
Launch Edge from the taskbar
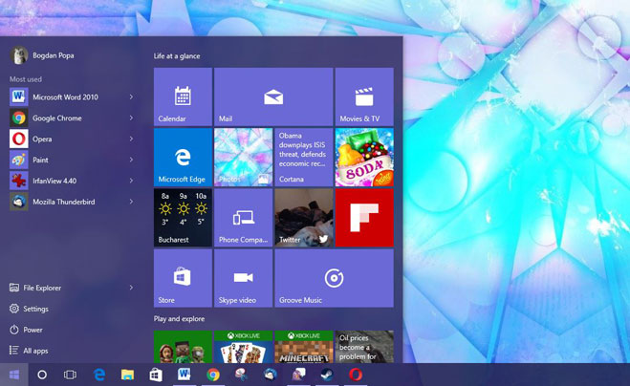pos(99,375)
